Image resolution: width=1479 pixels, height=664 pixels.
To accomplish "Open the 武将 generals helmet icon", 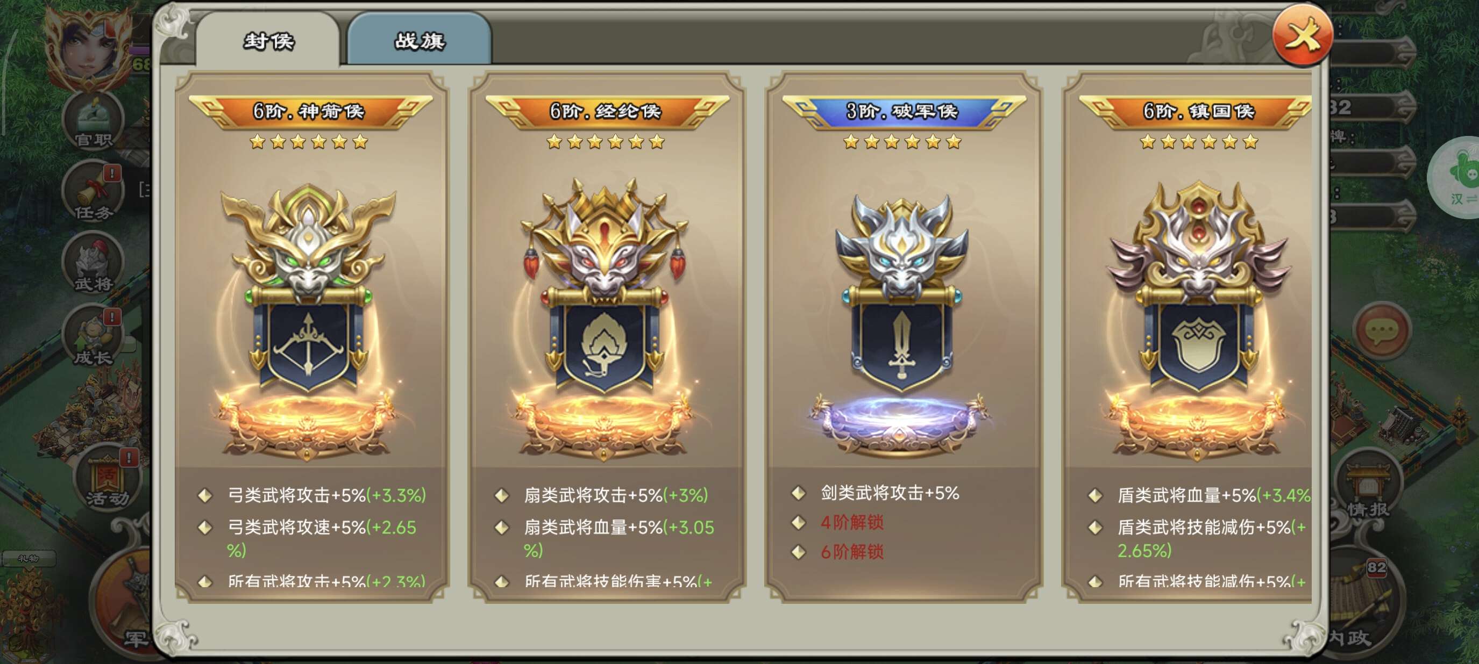I will (93, 265).
